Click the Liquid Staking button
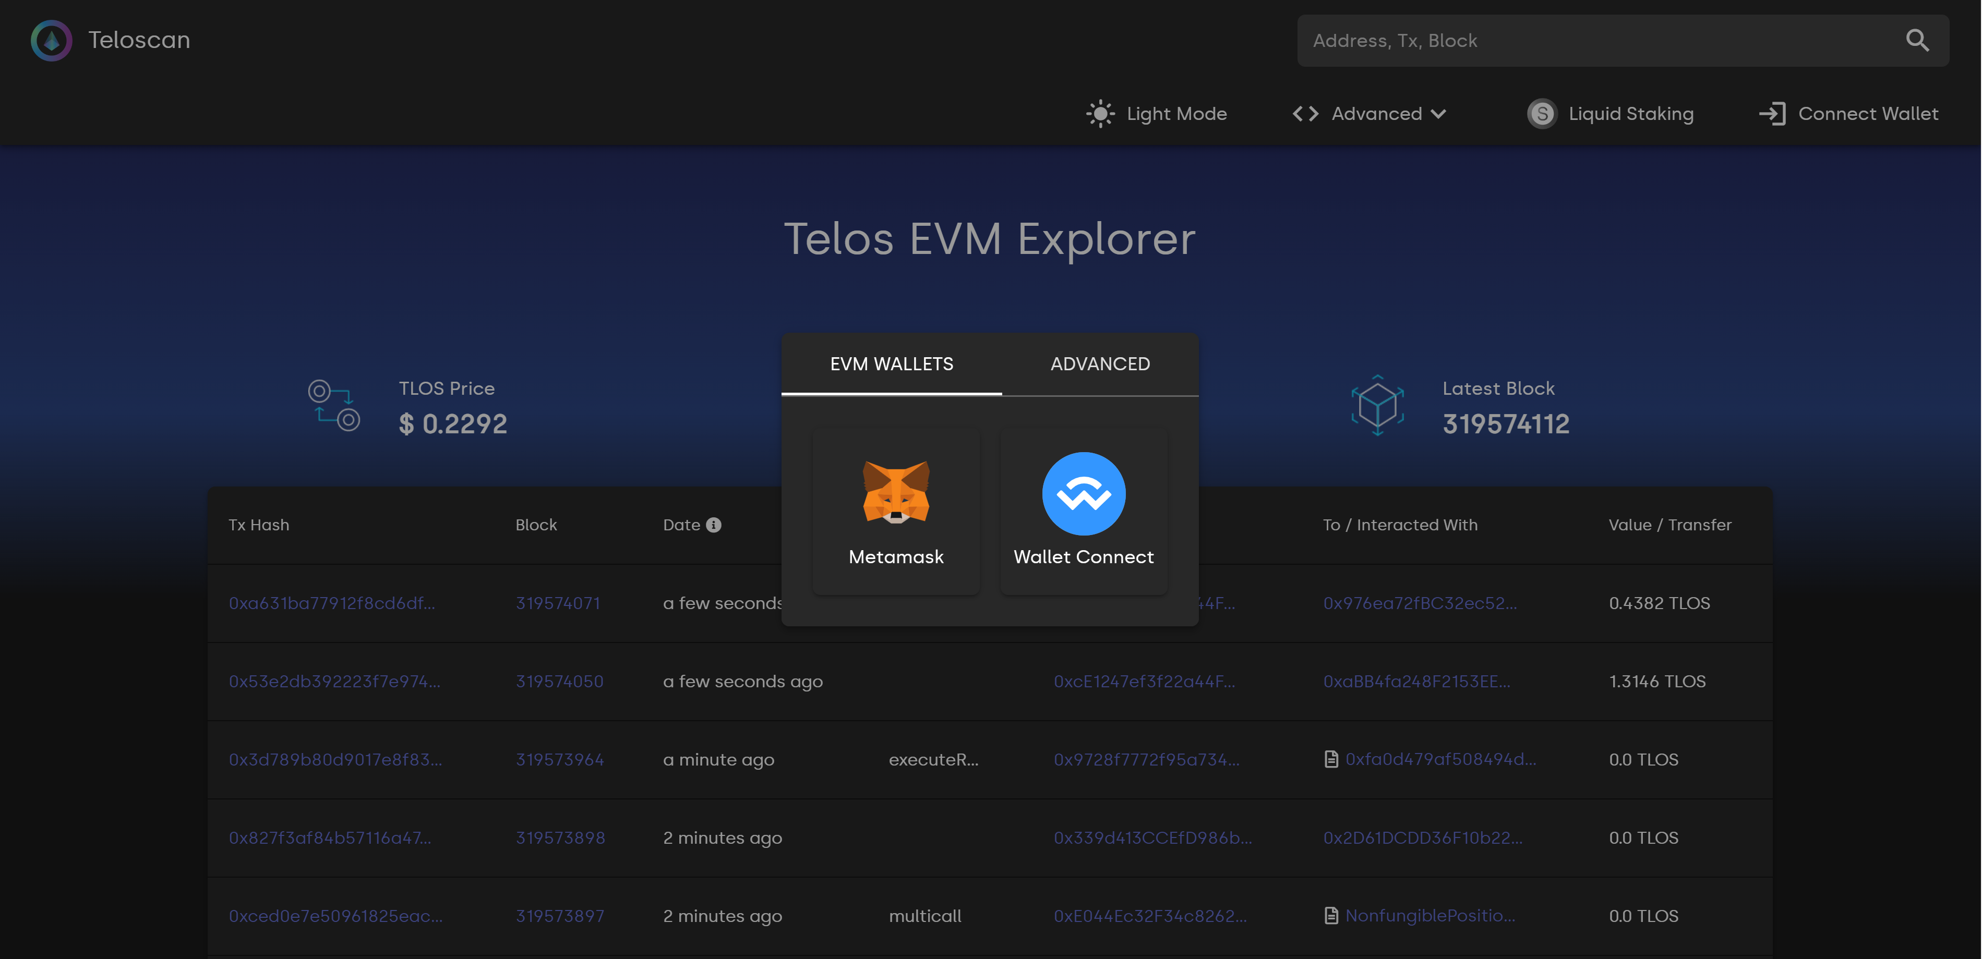Image resolution: width=1982 pixels, height=959 pixels. point(1611,114)
